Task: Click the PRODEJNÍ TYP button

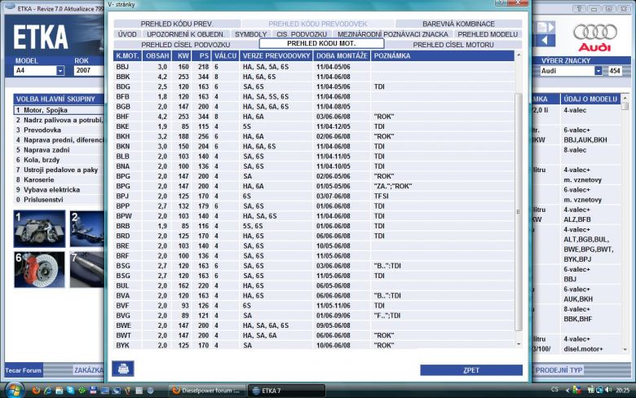Action: click(x=559, y=370)
